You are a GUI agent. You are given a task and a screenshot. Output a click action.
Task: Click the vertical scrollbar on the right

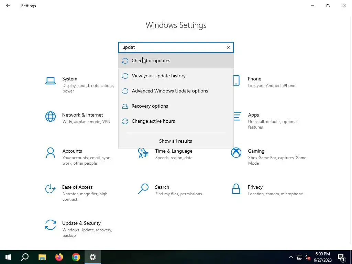351,130
